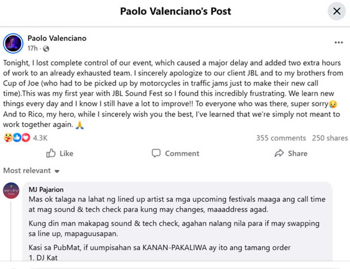Expand the comment sort options chevron
350x269 pixels.
coord(57,171)
